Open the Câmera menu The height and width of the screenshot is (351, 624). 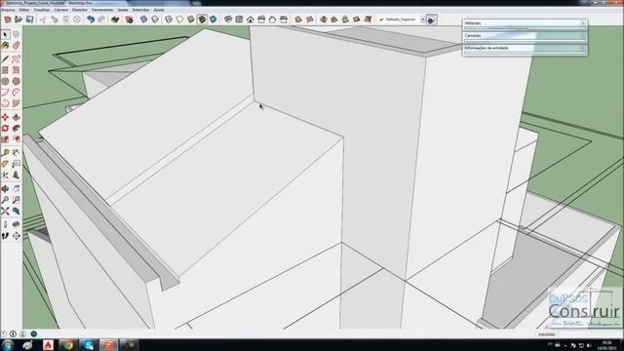point(60,9)
